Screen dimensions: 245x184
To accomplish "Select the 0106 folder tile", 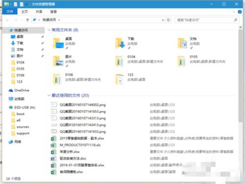I will point(76,79).
